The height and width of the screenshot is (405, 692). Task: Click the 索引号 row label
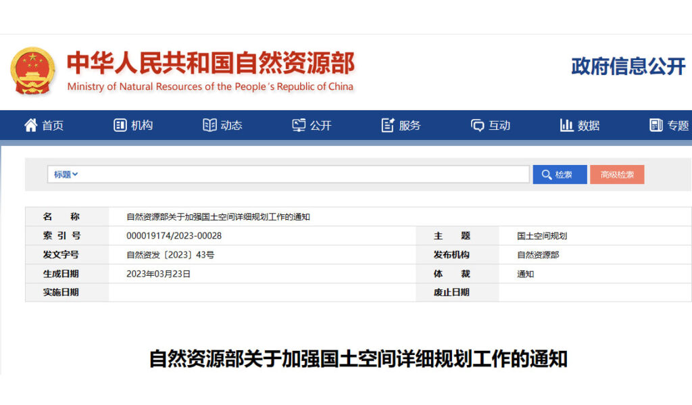[x=61, y=236]
